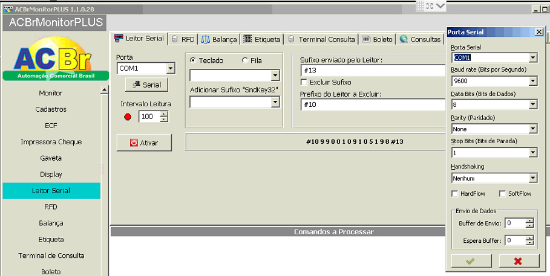Switch to the RFD tab
This screenshot has width=550, height=276.
(183, 39)
